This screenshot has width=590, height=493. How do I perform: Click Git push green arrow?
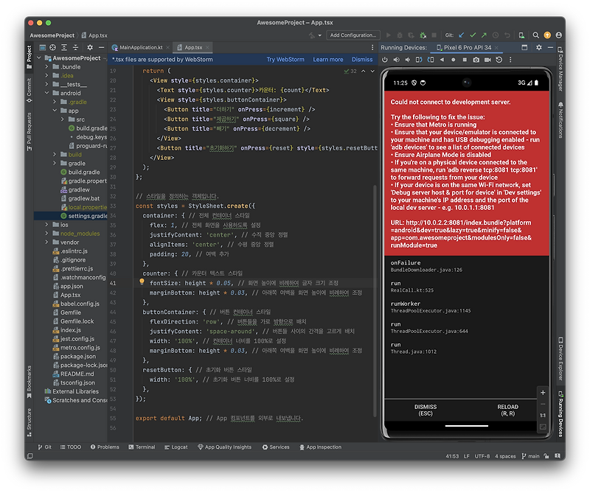click(484, 35)
